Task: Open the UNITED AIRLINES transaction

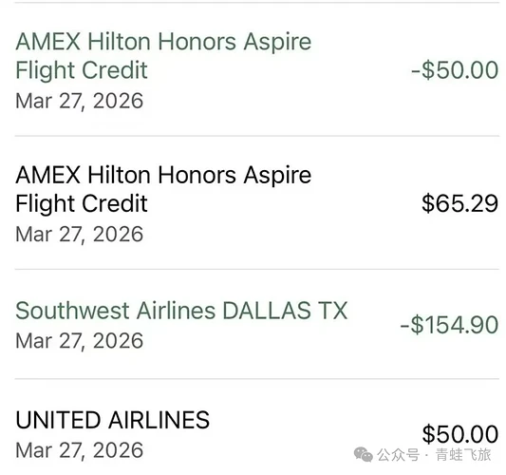Action: coord(257,427)
